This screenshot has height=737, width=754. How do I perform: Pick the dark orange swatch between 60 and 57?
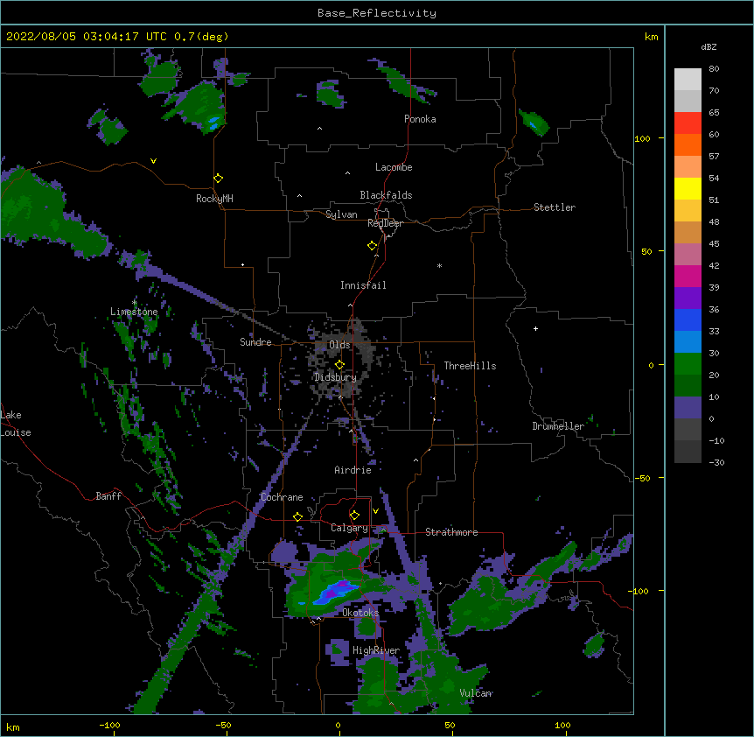pos(688,144)
